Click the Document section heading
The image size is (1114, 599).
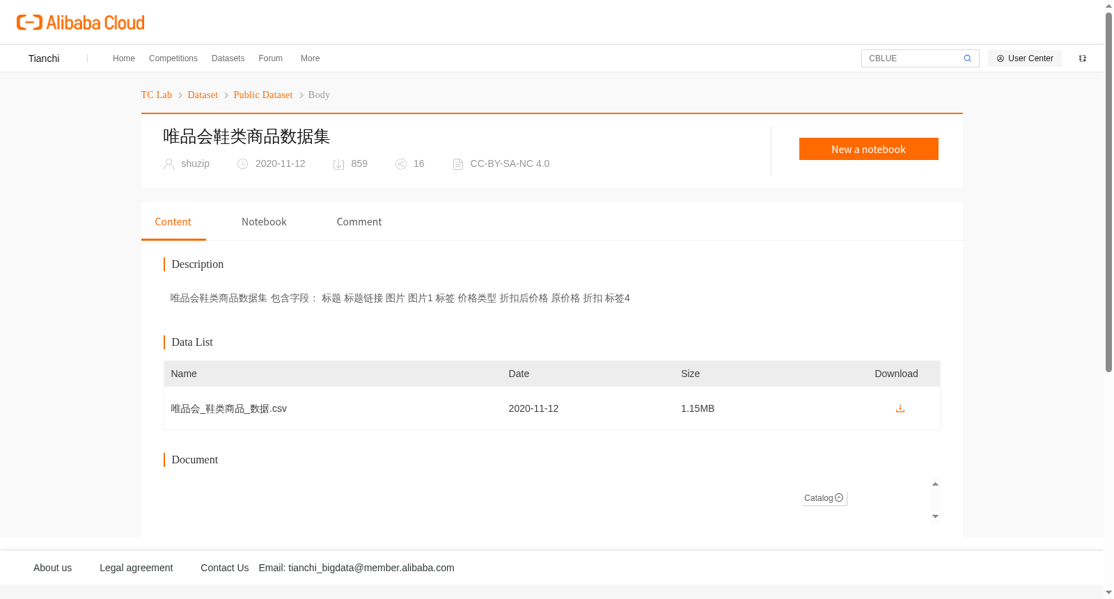point(195,460)
